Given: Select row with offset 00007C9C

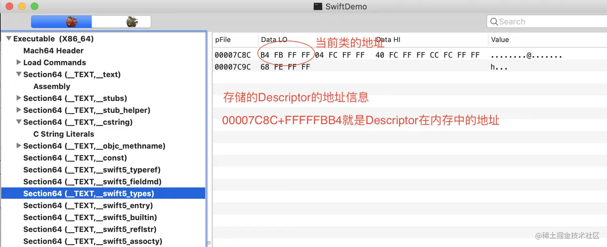Looking at the screenshot, I should [x=409, y=67].
